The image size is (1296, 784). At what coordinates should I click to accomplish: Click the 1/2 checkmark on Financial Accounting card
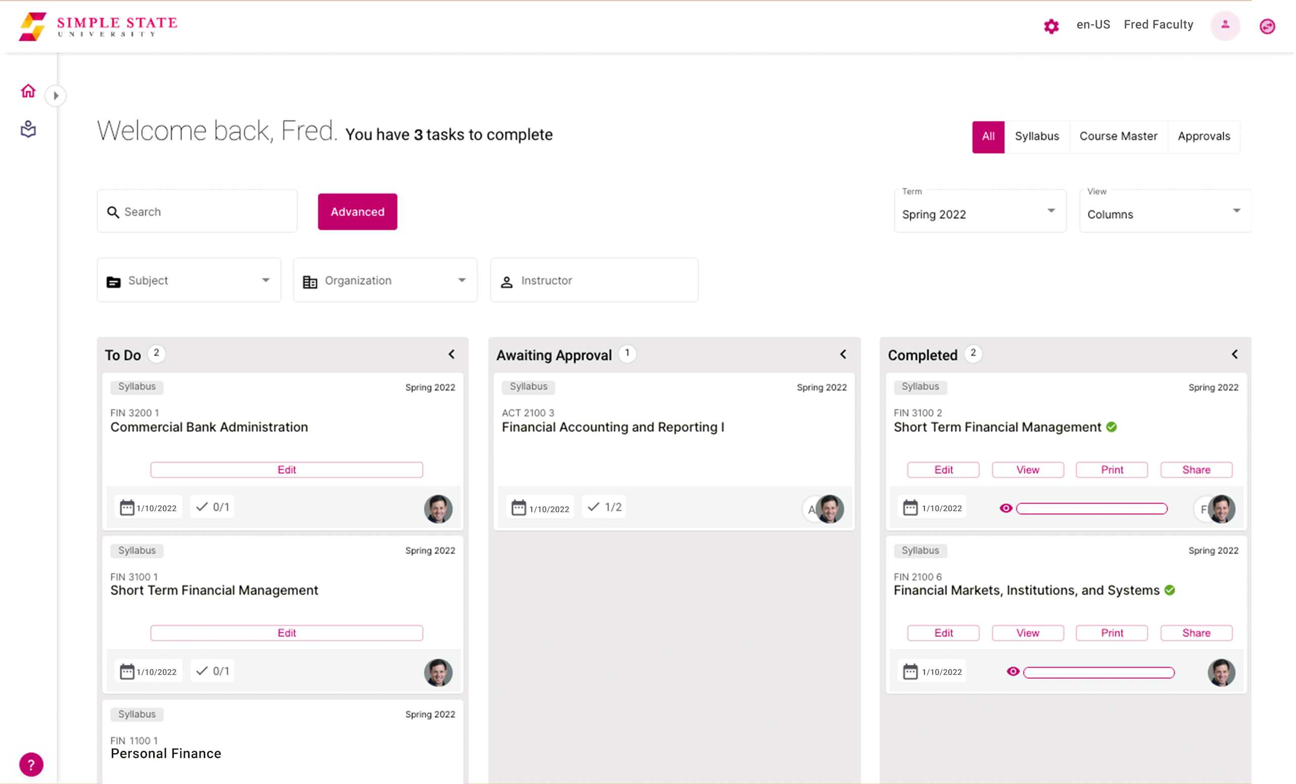click(603, 506)
